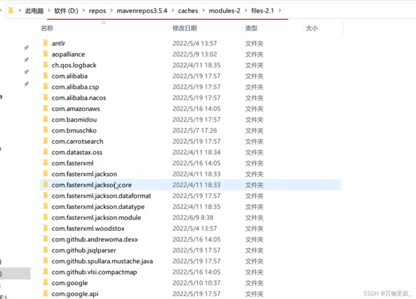This screenshot has width=416, height=299.
Task: Expand the chevron after mavenrepos3.5.4 breadcrumb
Action: point(173,11)
